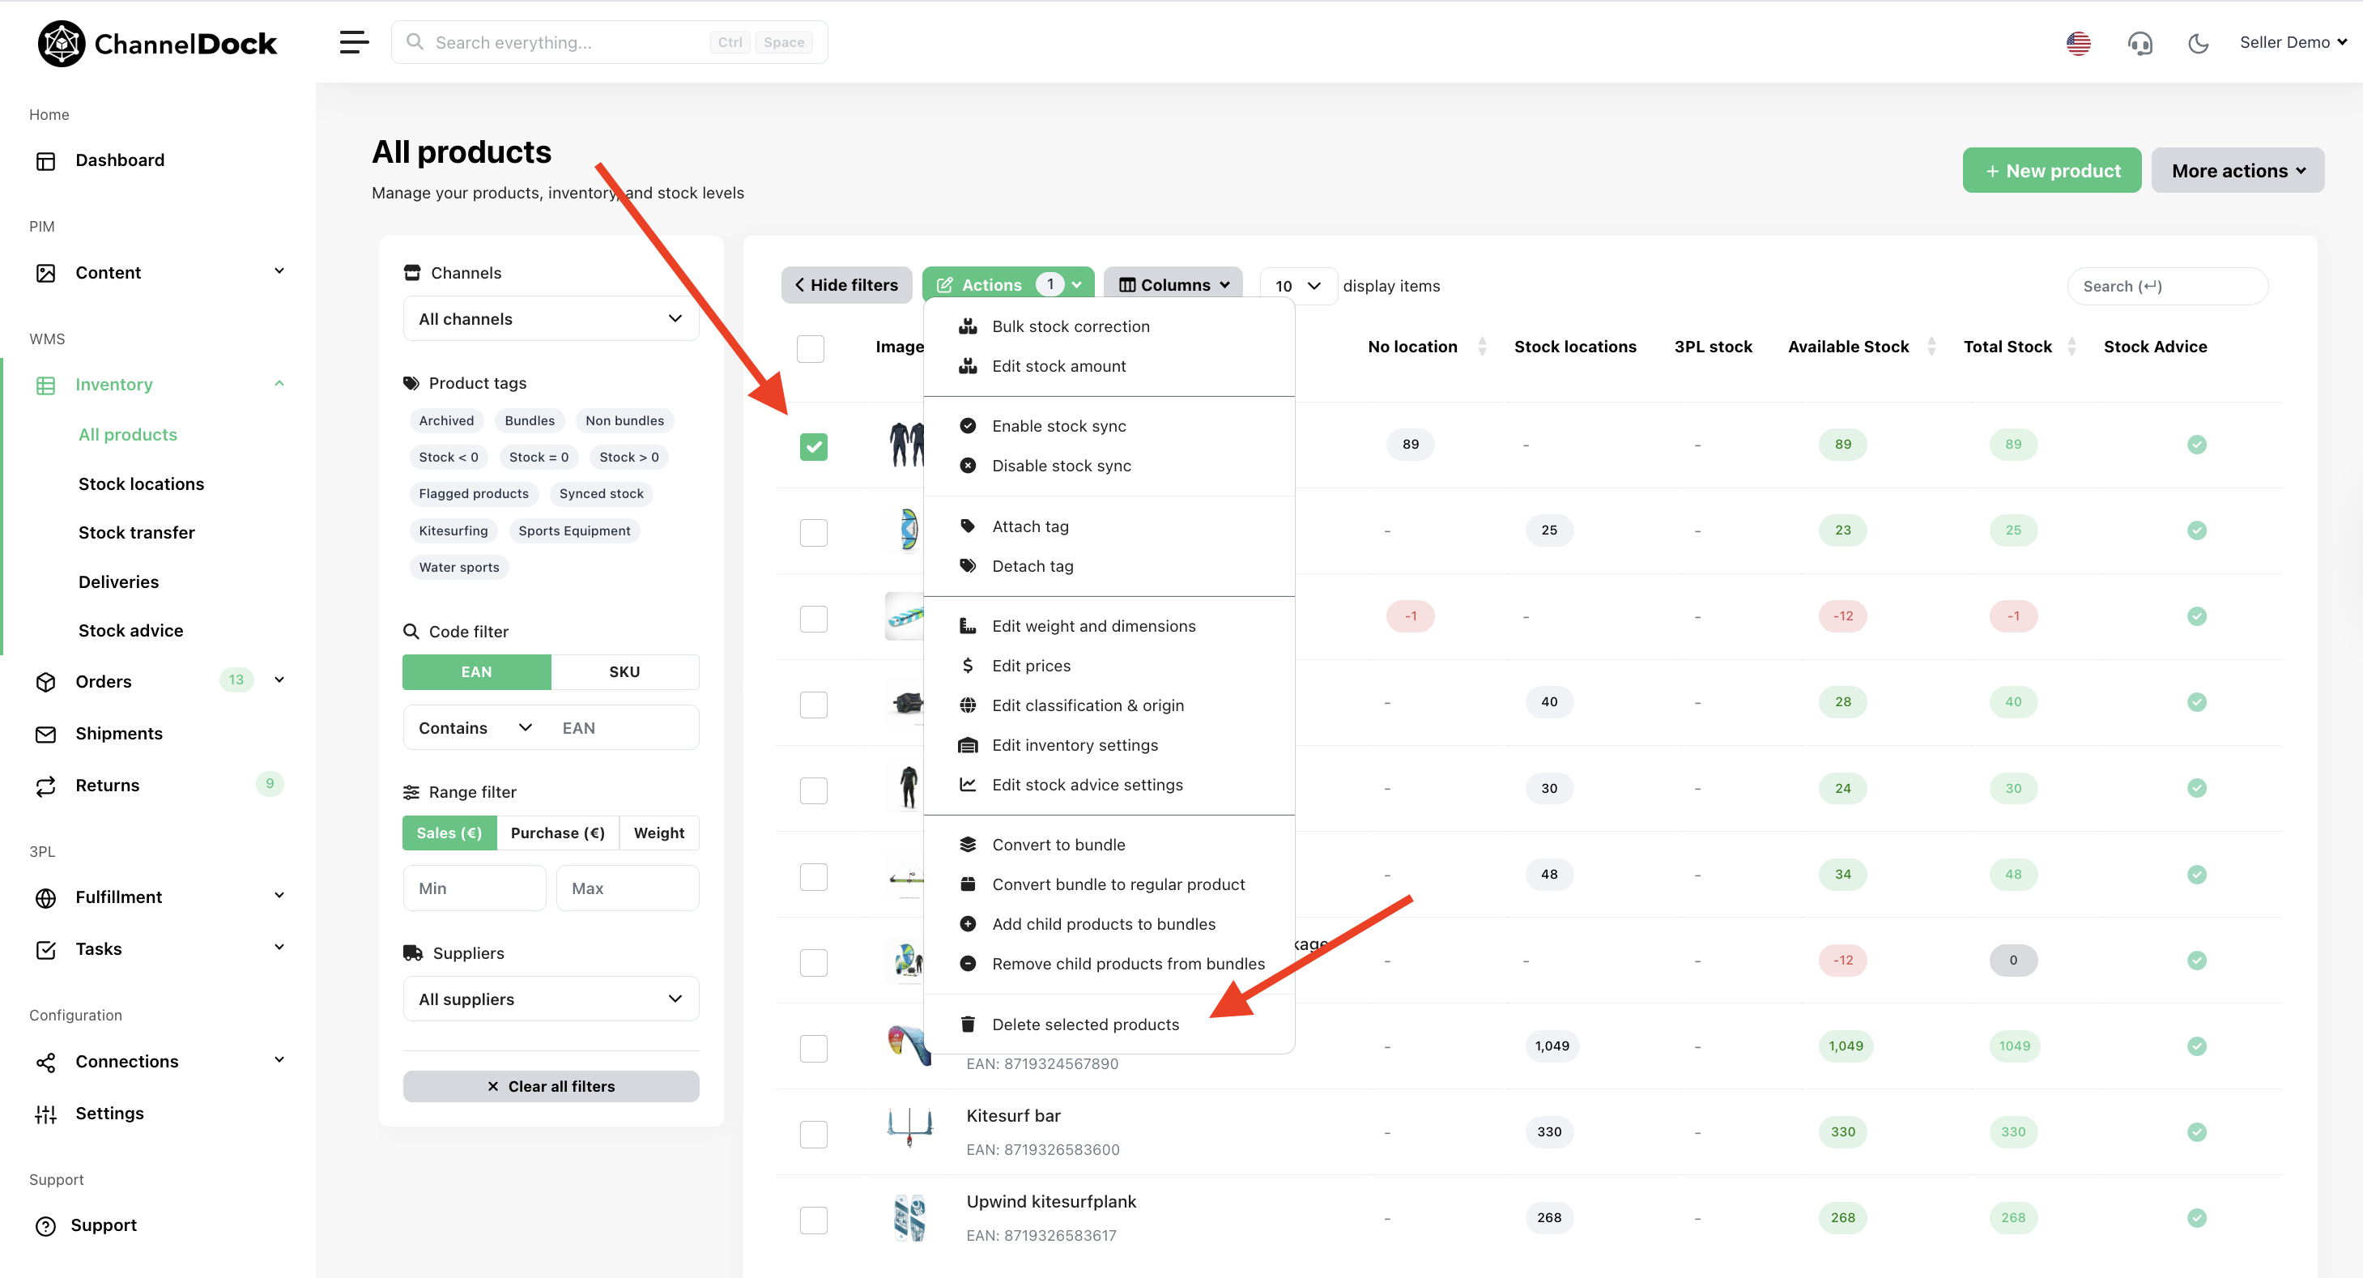Choose Bulk stock correction menu entry
The height and width of the screenshot is (1278, 2363).
(1070, 326)
